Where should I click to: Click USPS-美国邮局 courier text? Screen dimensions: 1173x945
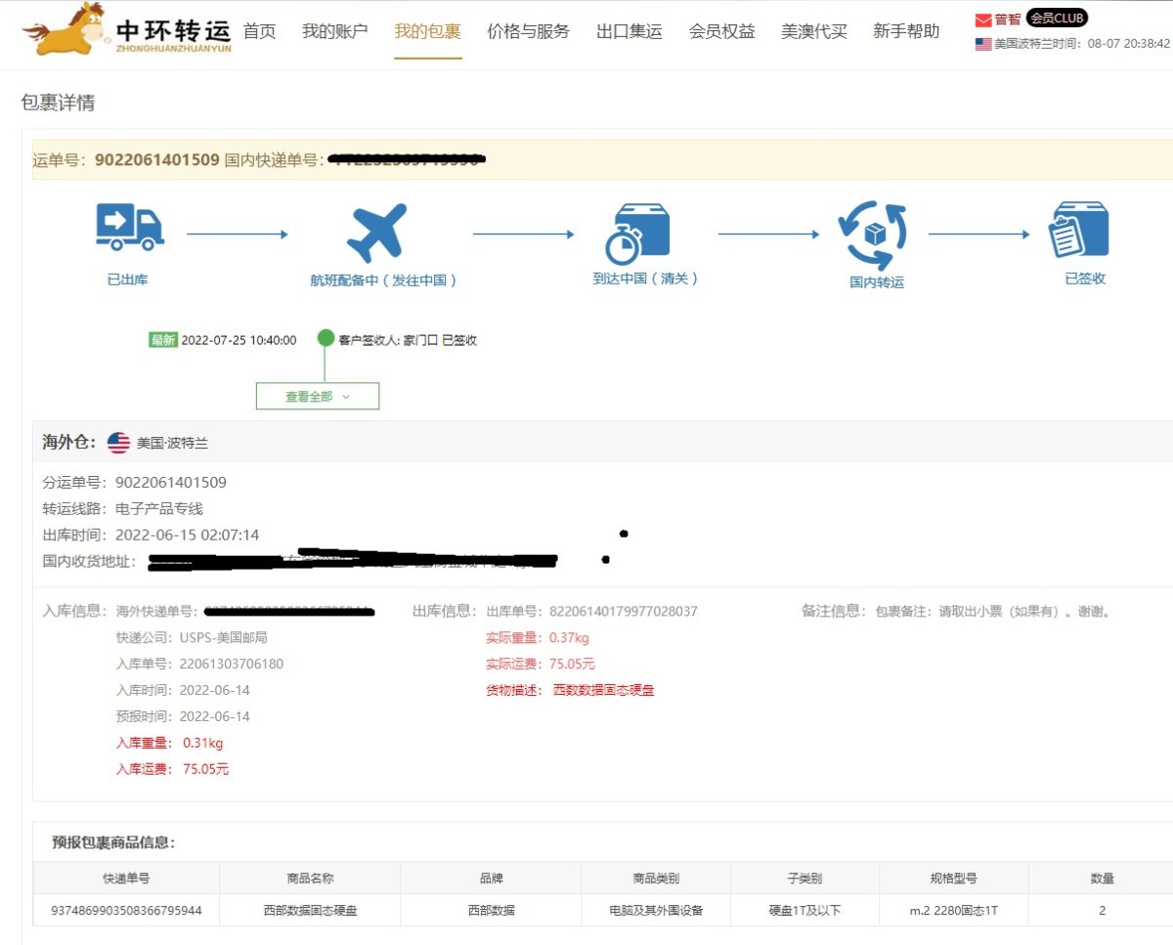224,638
